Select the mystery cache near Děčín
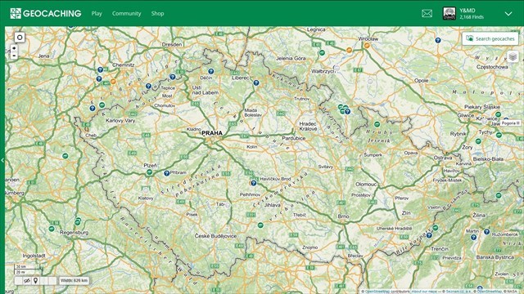 pos(211,71)
